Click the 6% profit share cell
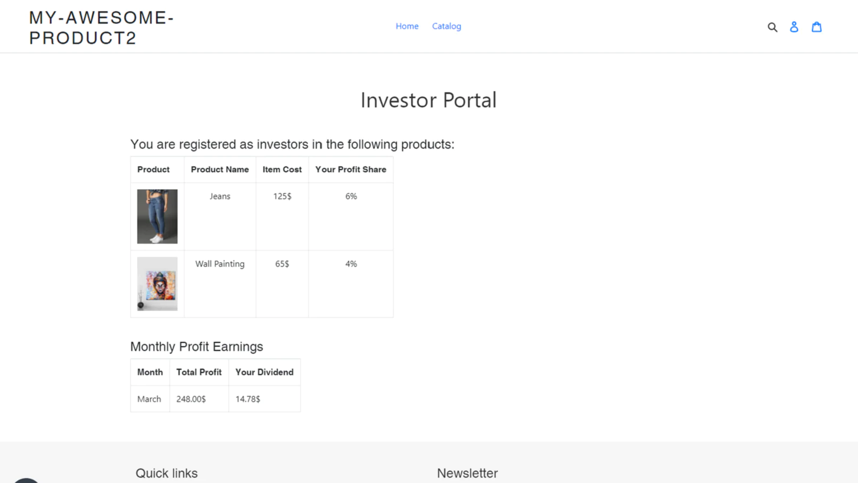The image size is (858, 483). coord(351,196)
